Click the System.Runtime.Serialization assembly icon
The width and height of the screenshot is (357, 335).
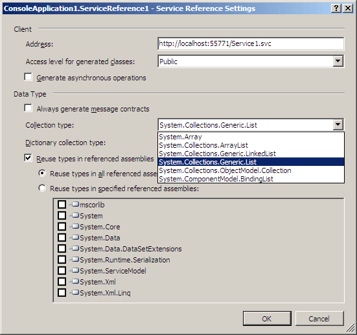tap(75, 259)
